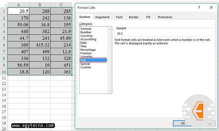Select column A header
219x131 pixels.
coord(19,5)
